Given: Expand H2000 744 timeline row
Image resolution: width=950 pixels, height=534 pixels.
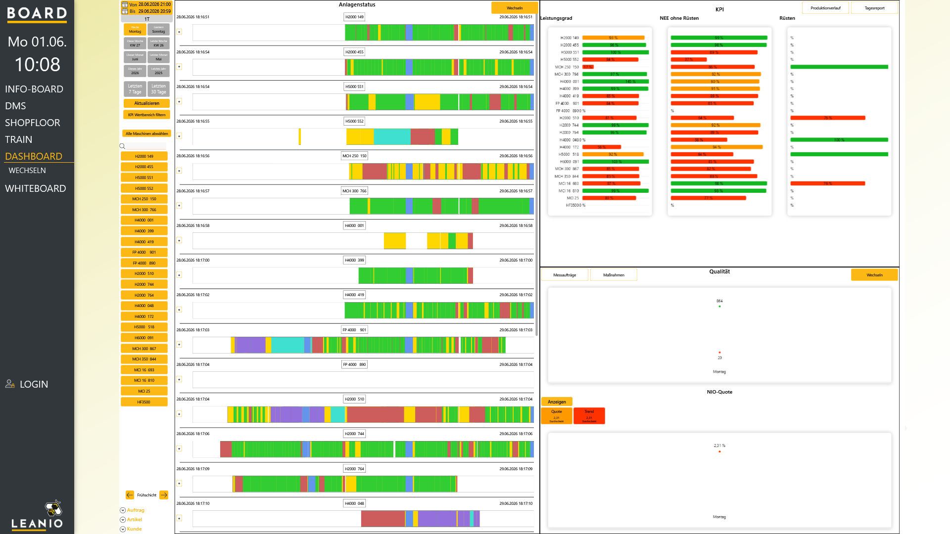Looking at the screenshot, I should point(179,449).
